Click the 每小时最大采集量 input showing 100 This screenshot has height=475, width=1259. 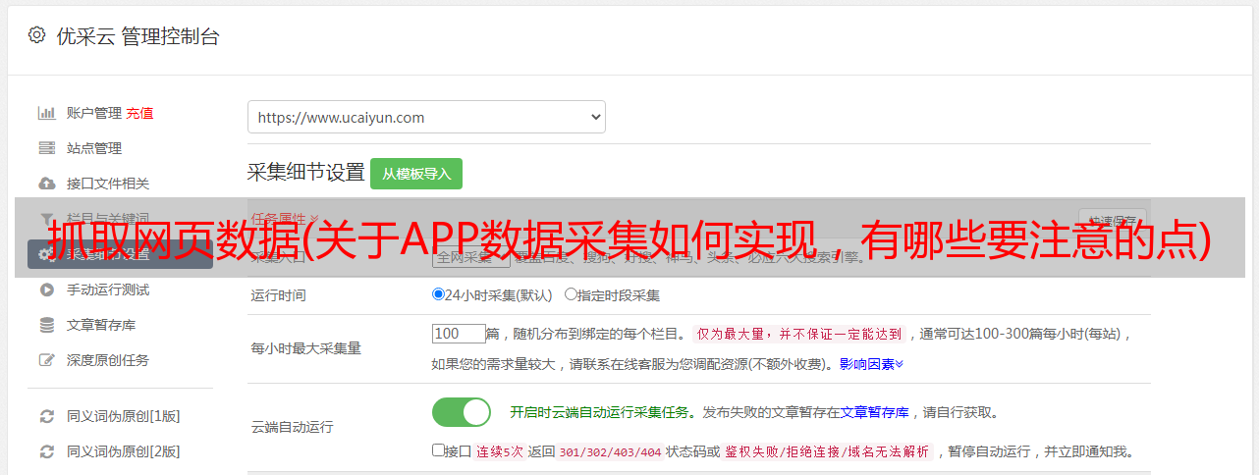(459, 334)
